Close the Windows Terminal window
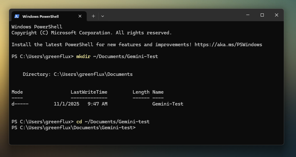 pyautogui.click(x=277, y=15)
